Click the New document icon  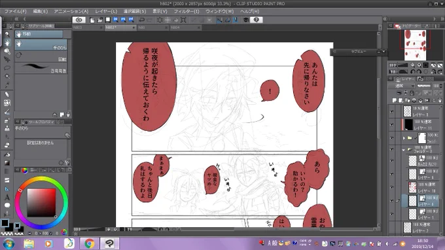pyautogui.click(x=92, y=20)
